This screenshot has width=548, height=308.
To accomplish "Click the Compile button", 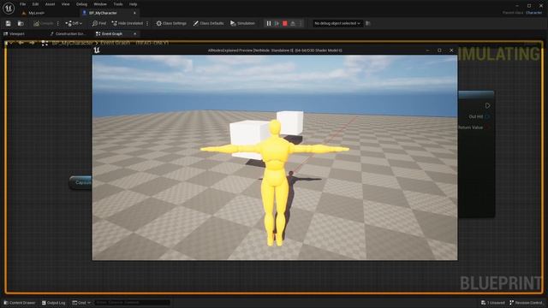I will 44,23.
